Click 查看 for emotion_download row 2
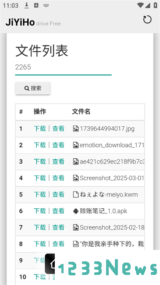The image size is (160, 285). [58, 145]
